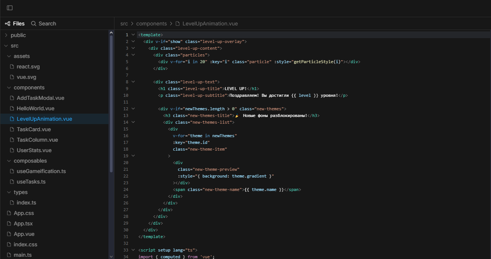491x259 pixels.
Task: Click file icon next to main.ts
Action: pyautogui.click(x=9, y=255)
